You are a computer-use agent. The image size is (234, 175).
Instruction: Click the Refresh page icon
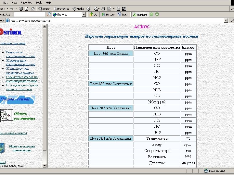coord(27,9)
